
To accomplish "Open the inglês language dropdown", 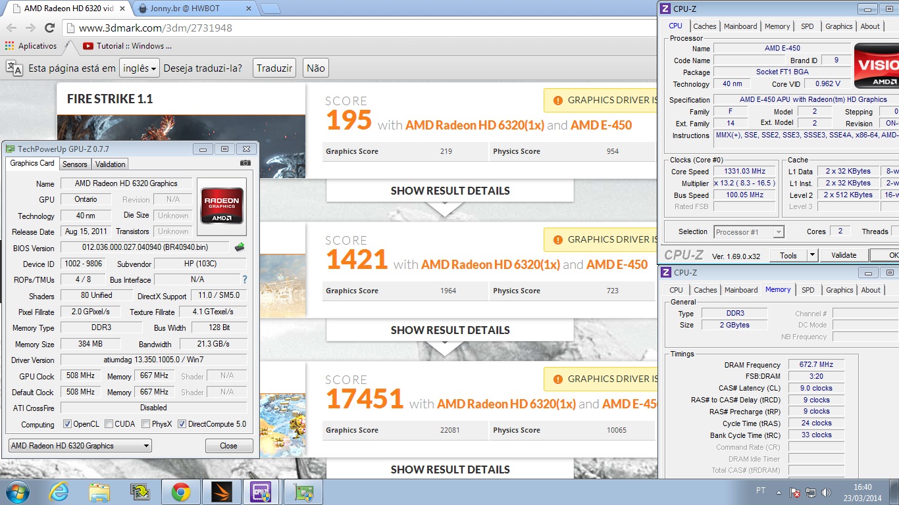I will click(x=140, y=68).
